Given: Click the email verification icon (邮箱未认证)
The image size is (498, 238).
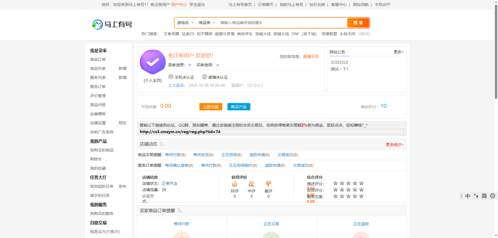Looking at the screenshot, I should 205,77.
